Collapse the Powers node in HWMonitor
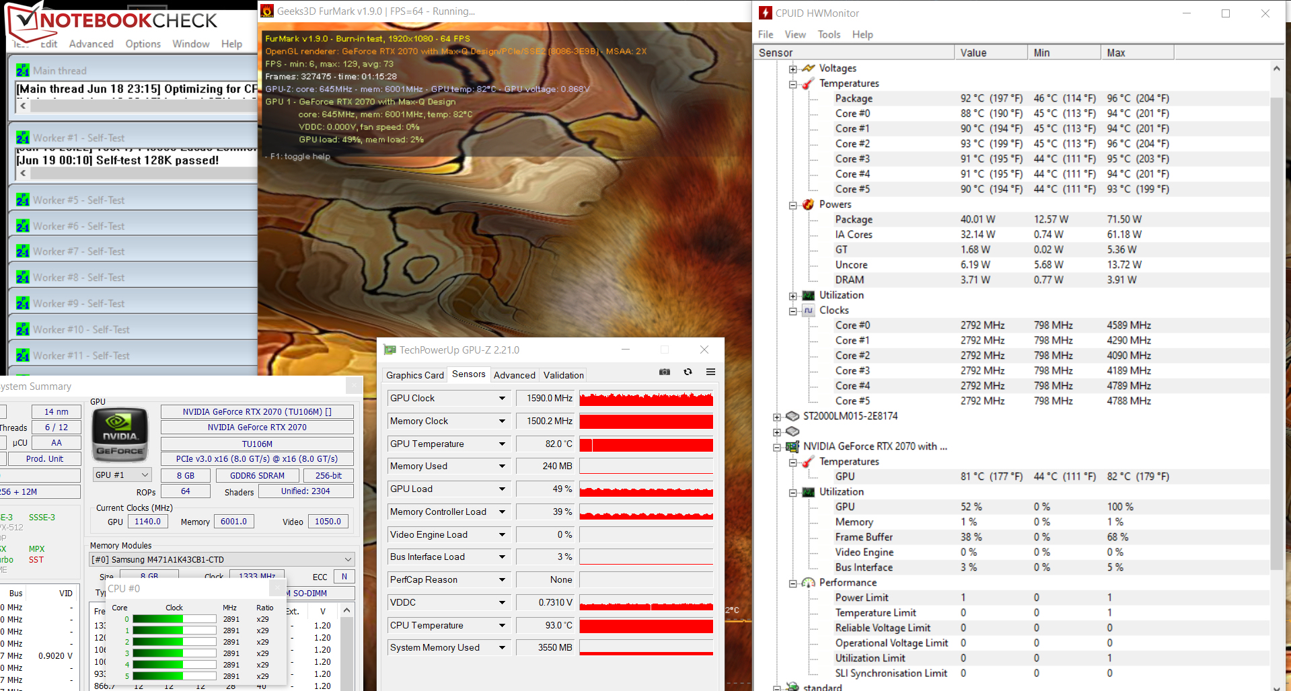This screenshot has height=691, width=1291. pos(793,205)
